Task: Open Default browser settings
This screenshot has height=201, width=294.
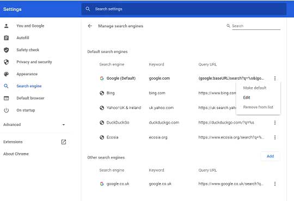Action: pos(30,98)
